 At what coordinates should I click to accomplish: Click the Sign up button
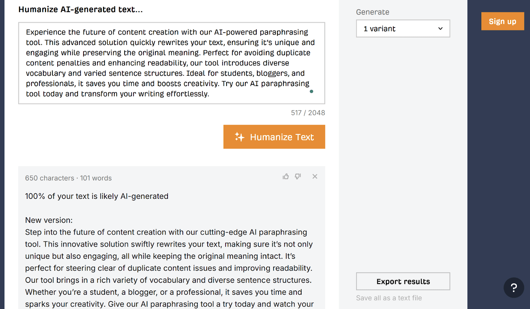503,21
